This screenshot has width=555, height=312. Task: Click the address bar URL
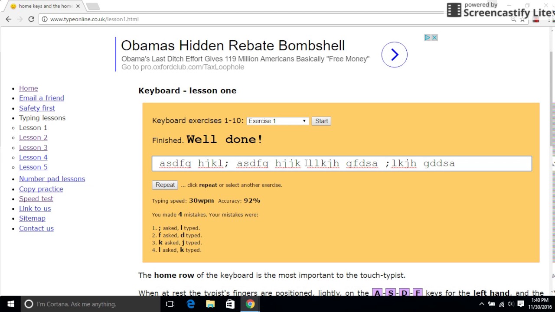click(94, 19)
